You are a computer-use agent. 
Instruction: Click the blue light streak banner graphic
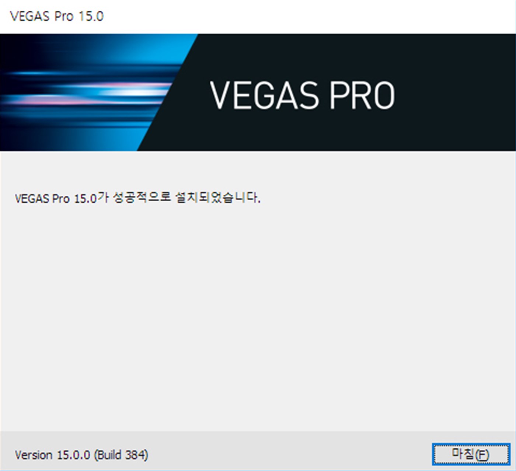coord(85,92)
